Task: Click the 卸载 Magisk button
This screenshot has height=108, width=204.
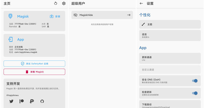Action: 34,72
